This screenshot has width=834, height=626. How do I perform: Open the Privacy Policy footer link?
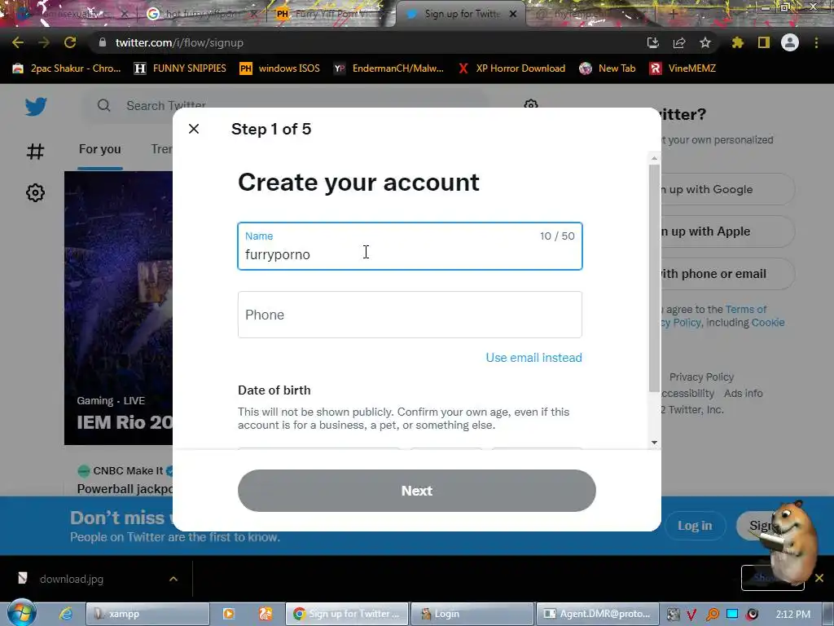701,377
